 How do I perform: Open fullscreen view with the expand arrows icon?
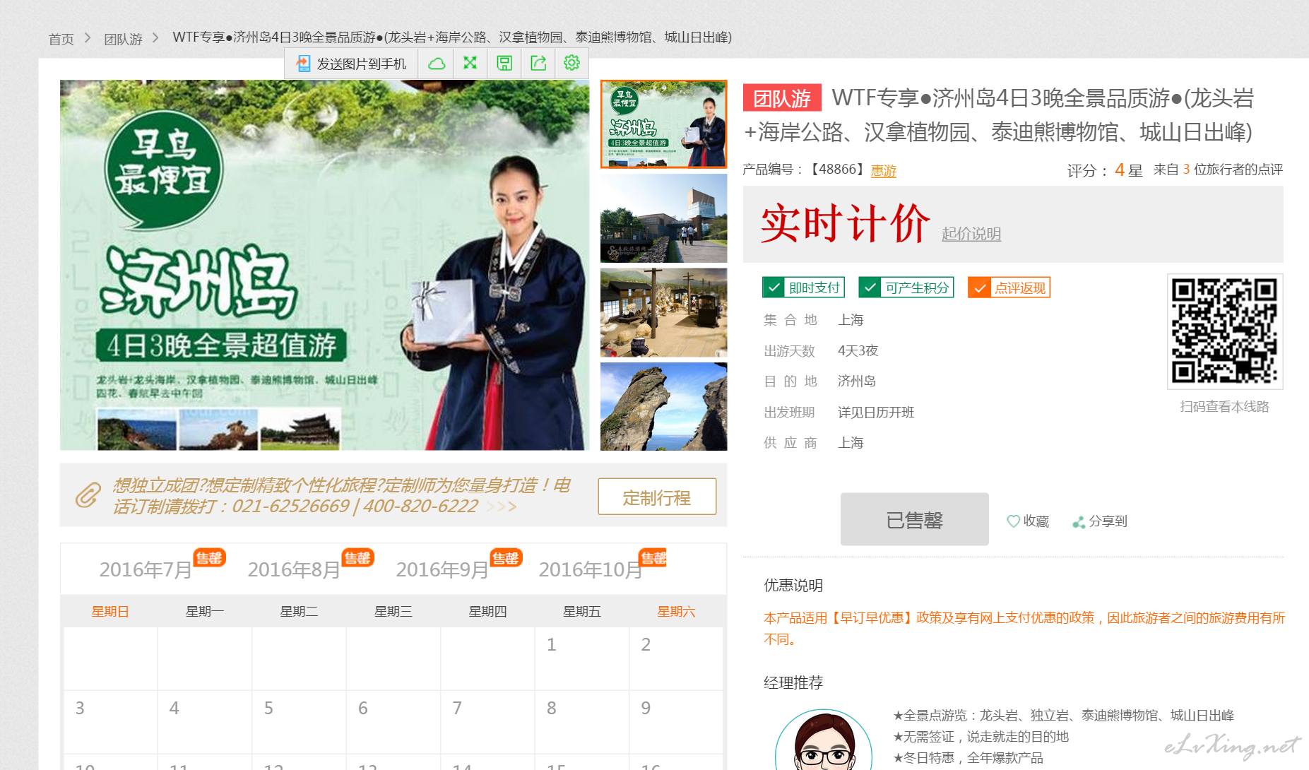(x=470, y=63)
